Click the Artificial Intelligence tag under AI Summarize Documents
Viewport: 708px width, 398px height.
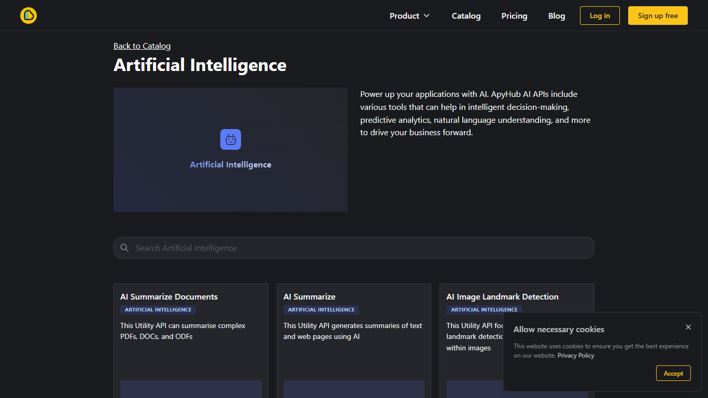click(x=158, y=310)
